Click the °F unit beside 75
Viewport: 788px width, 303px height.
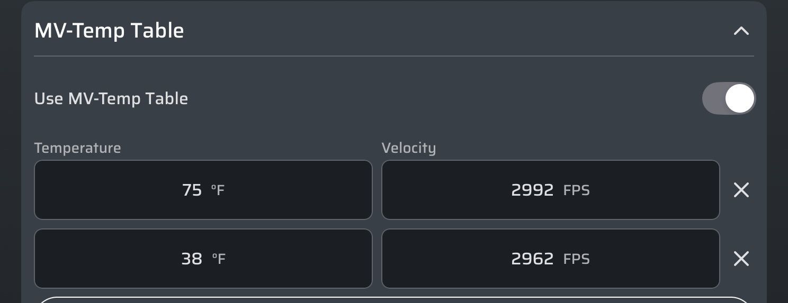[218, 190]
